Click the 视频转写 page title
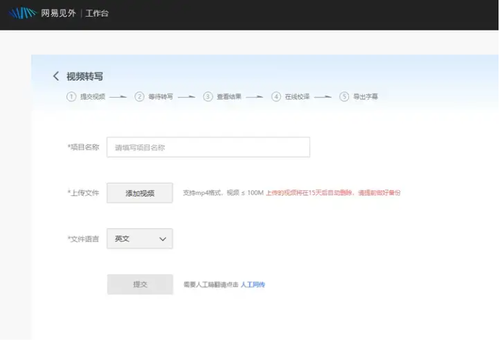The height and width of the screenshot is (352, 500). click(85, 77)
